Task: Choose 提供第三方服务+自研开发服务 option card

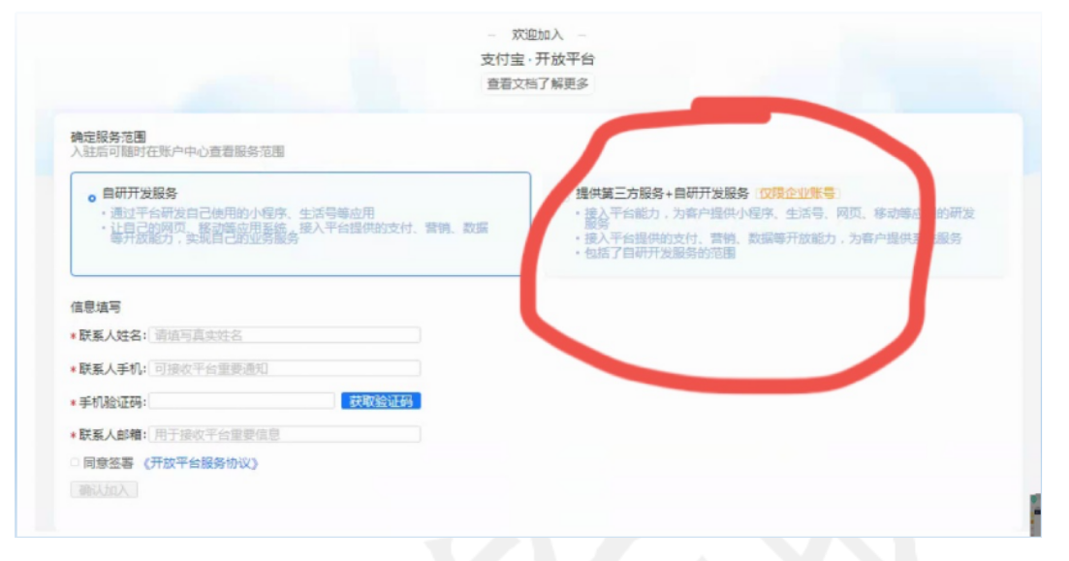Action: click(x=774, y=224)
